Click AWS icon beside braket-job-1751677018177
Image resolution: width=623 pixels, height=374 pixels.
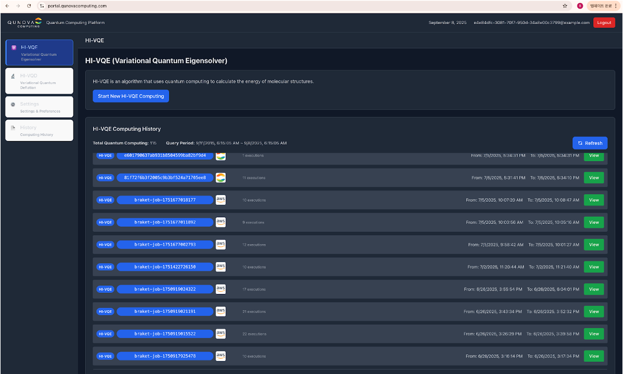click(221, 200)
